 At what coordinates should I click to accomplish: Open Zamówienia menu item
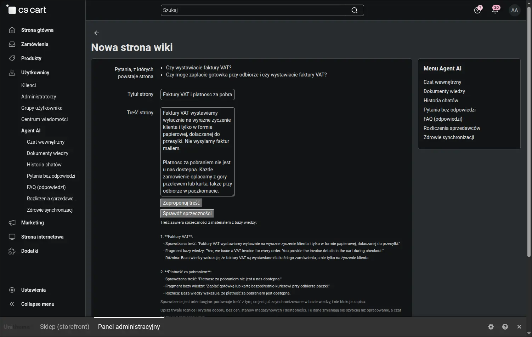pyautogui.click(x=35, y=44)
